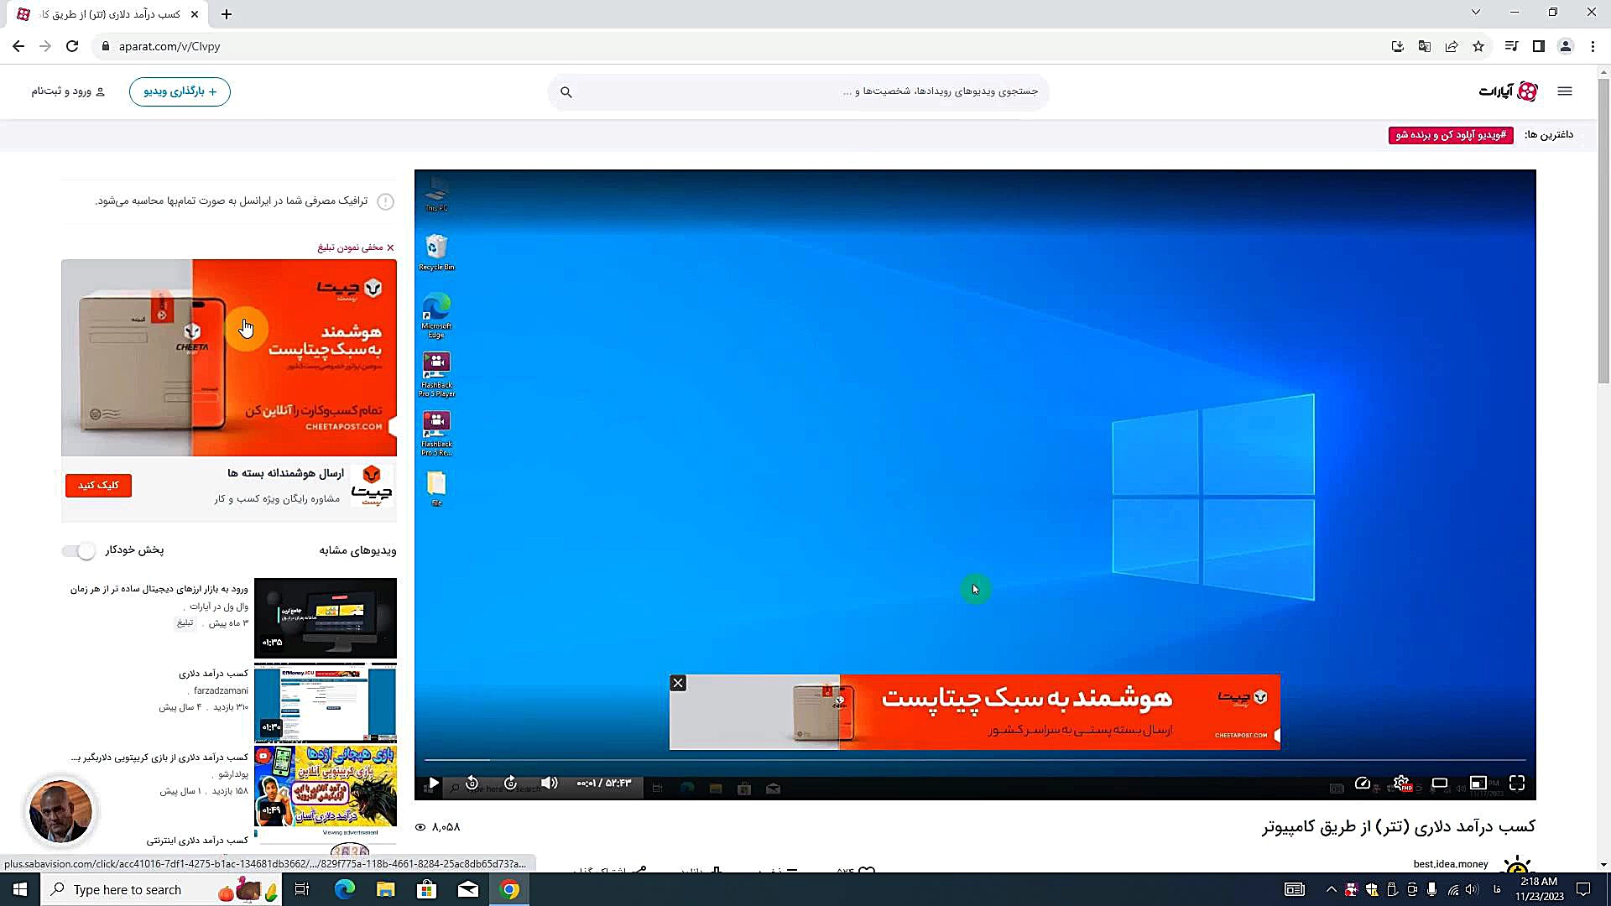
Task: Rewind the video using the back-skip icon
Action: (472, 784)
